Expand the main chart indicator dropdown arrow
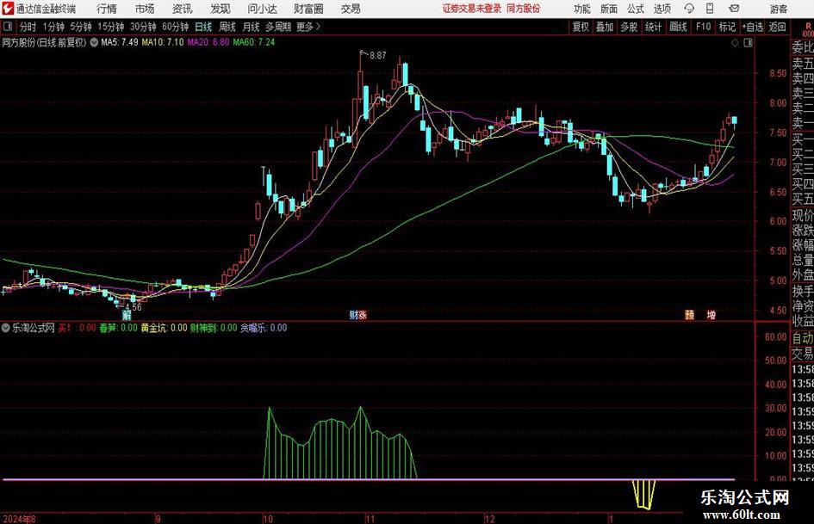814x524 pixels. (x=94, y=43)
